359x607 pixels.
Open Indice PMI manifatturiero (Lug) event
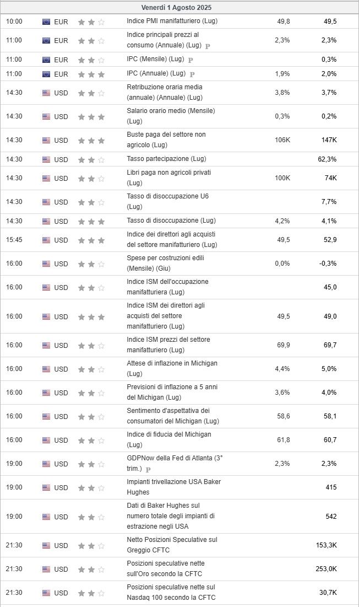[x=172, y=21]
